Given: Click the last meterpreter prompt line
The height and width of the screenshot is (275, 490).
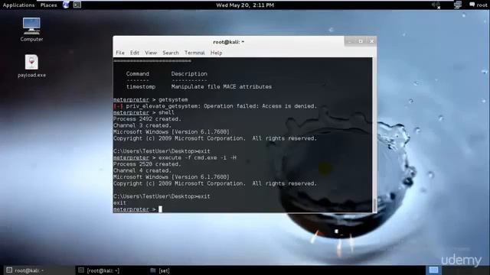Looking at the screenshot, I should pyautogui.click(x=138, y=209).
